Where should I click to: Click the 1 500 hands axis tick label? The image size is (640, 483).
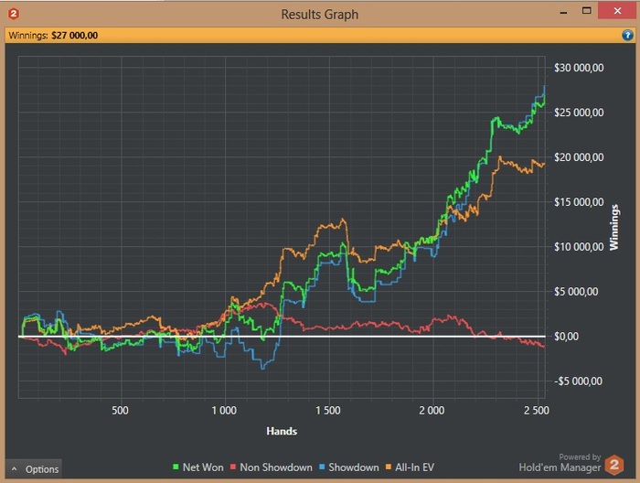coord(328,410)
